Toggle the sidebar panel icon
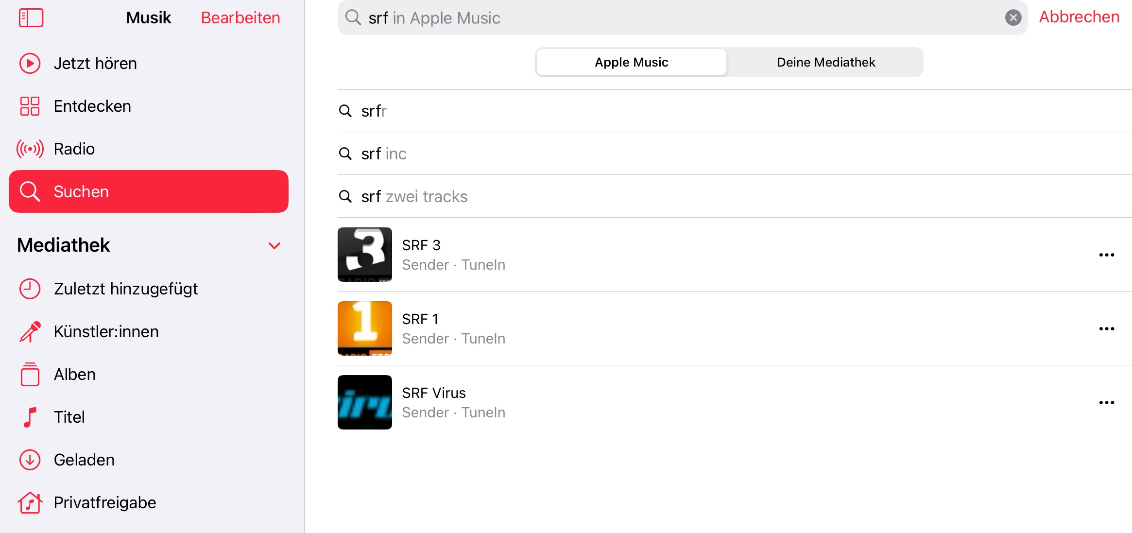Image resolution: width=1132 pixels, height=533 pixels. [31, 18]
